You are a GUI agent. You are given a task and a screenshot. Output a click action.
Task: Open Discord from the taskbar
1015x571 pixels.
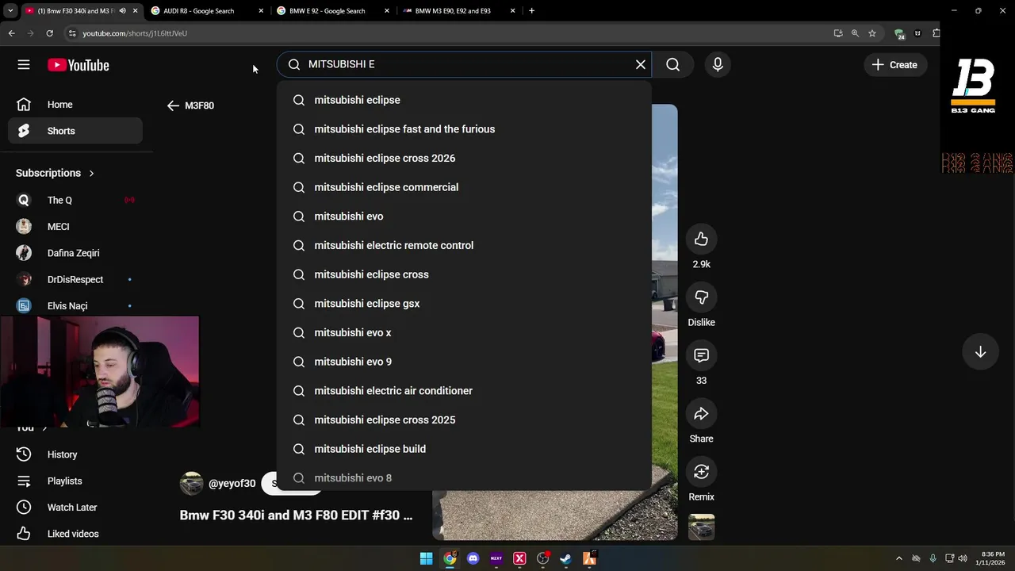pos(473,558)
